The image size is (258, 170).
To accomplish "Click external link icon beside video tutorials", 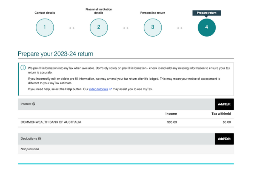I will (110, 89).
